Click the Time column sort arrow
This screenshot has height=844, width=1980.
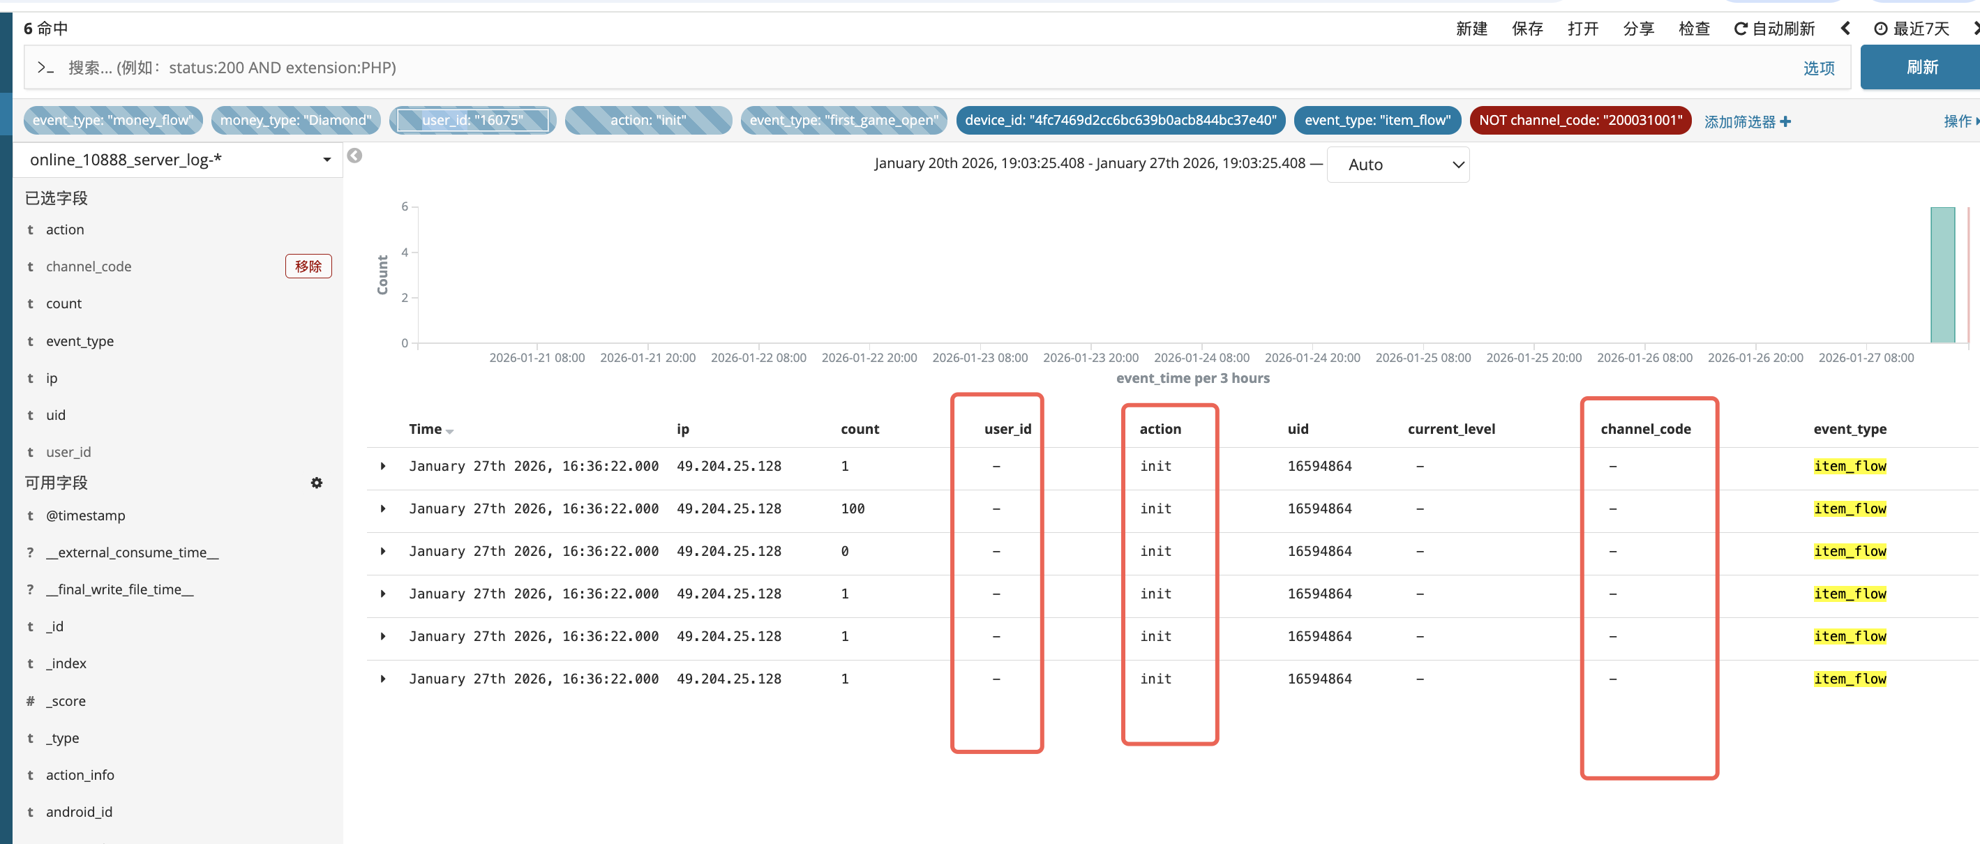[449, 431]
